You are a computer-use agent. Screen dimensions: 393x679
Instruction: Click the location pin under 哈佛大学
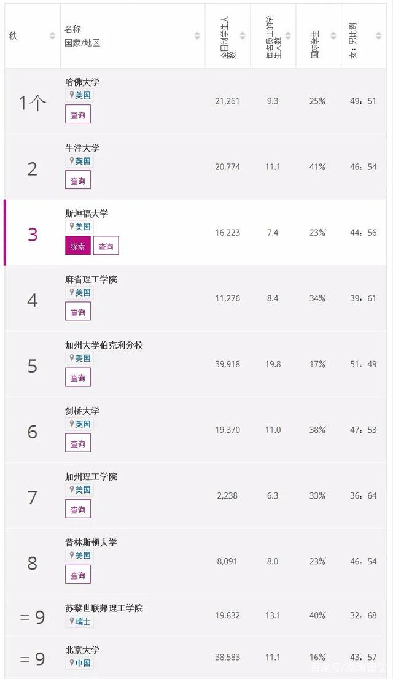coord(71,95)
